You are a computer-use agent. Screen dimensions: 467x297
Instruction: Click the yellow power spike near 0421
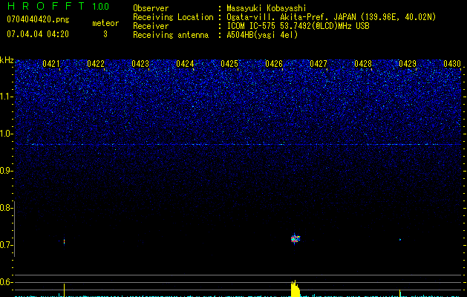tap(64, 290)
